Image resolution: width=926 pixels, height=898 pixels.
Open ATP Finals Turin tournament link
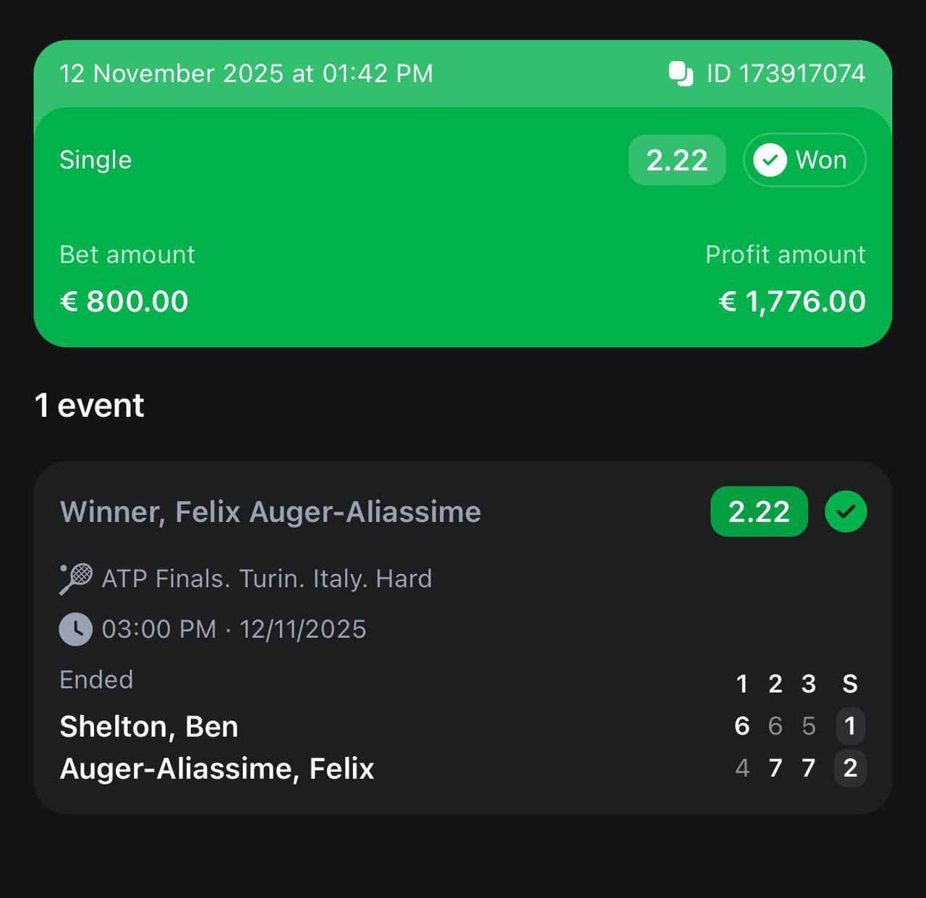click(x=266, y=579)
